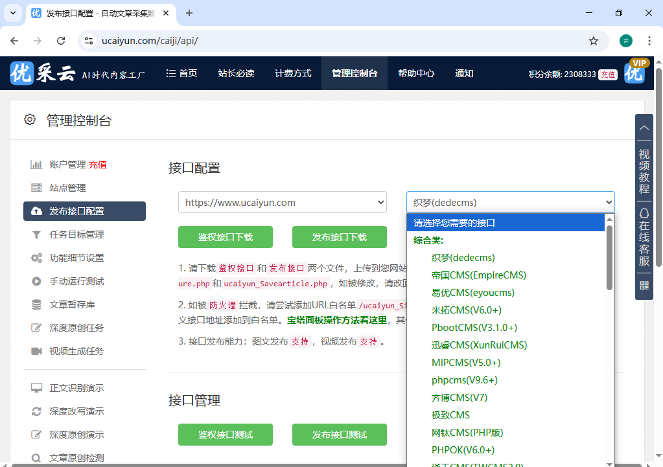Select the 视频生成任务 camera icon

37,350
